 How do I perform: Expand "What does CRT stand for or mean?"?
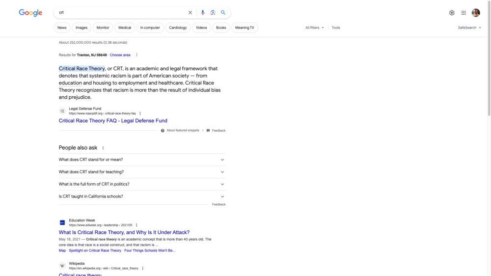coord(142,160)
